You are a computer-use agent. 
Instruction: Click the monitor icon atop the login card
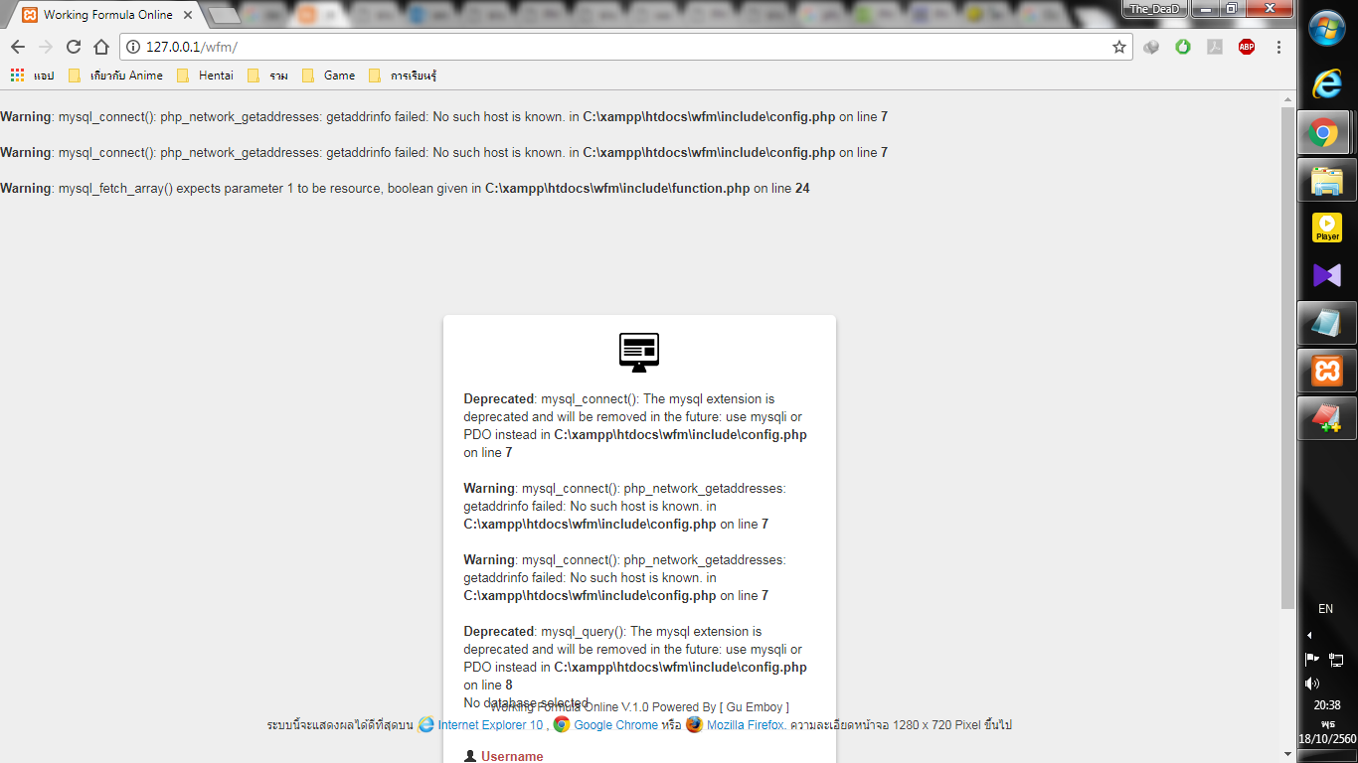click(639, 353)
